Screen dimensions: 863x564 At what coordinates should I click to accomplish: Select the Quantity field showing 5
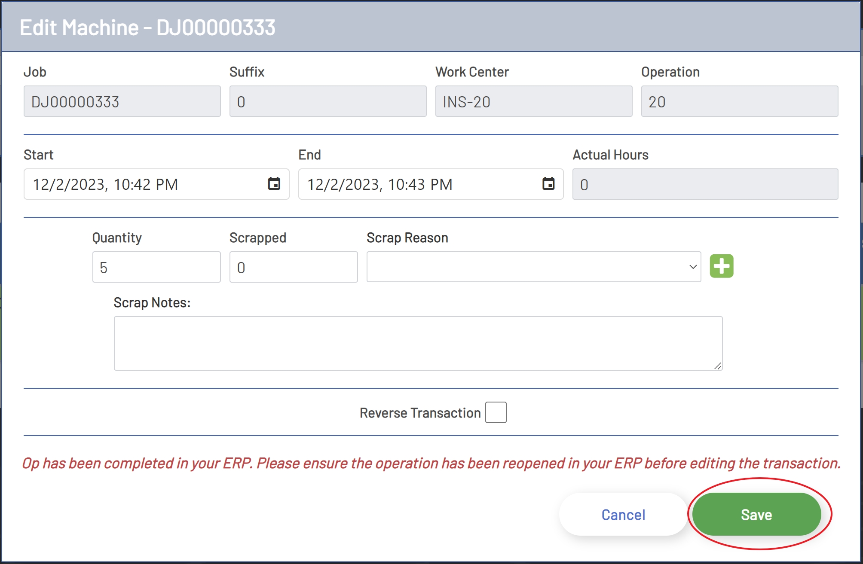(x=156, y=267)
